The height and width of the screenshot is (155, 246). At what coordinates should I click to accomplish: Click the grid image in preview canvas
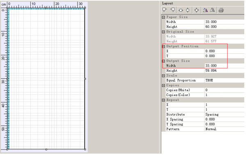coord(46,79)
